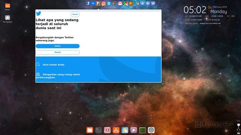Click the Daftar sign-up button
The image size is (241, 135).
click(58, 46)
